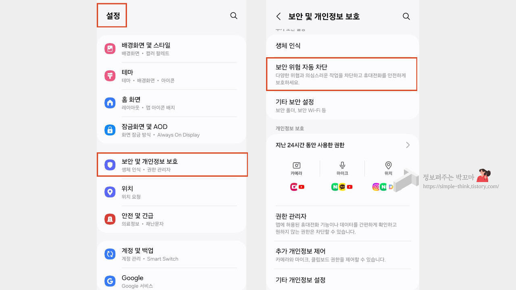Tap the search icon in 설정 screen
516x290 pixels.
233,16
